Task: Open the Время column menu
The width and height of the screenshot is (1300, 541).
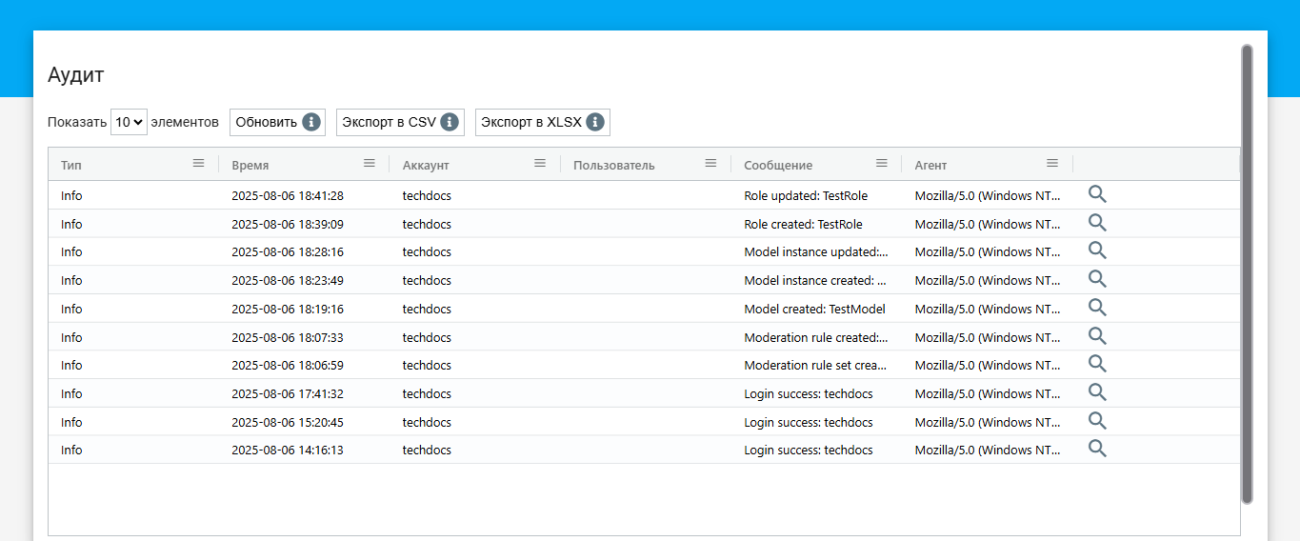Action: coord(370,164)
